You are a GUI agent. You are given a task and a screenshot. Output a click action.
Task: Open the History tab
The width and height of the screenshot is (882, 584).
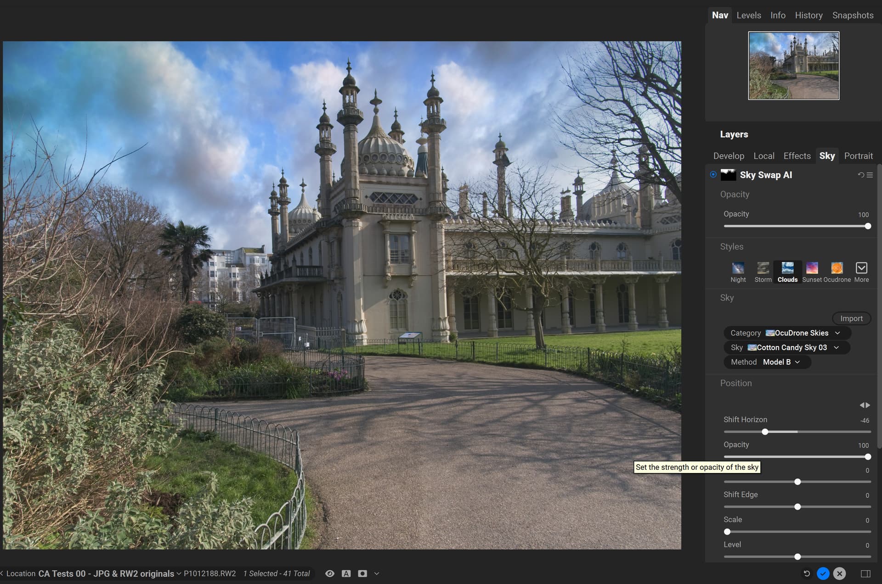point(808,15)
